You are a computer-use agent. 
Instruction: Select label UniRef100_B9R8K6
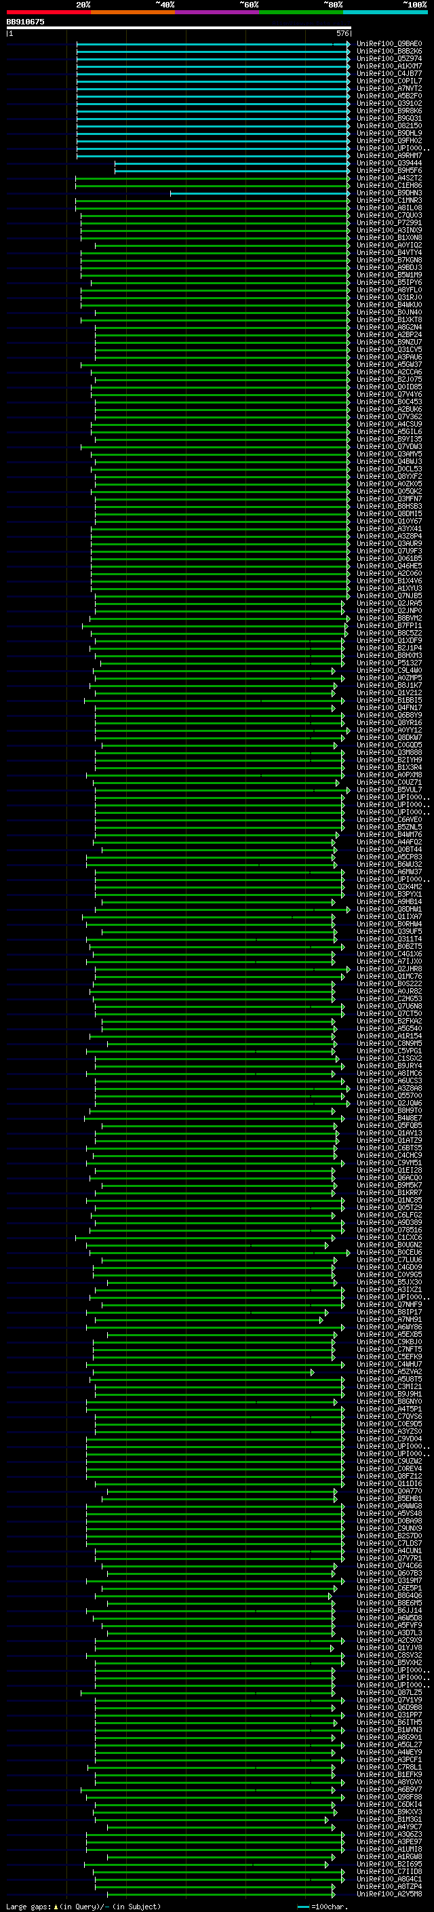pyautogui.click(x=389, y=111)
